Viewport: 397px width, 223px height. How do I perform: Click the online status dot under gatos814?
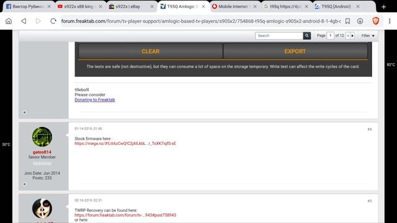pyautogui.click(x=24, y=184)
